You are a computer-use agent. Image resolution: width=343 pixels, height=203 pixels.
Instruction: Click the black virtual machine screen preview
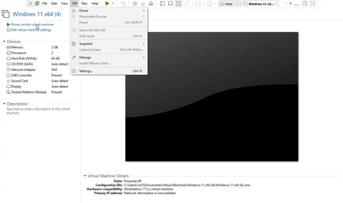[x=212, y=96]
